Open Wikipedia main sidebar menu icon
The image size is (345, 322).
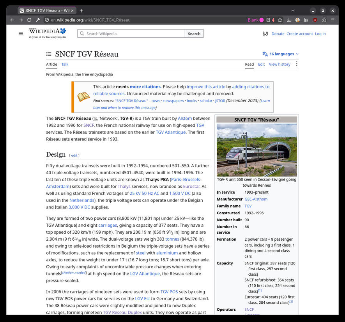[21, 33]
